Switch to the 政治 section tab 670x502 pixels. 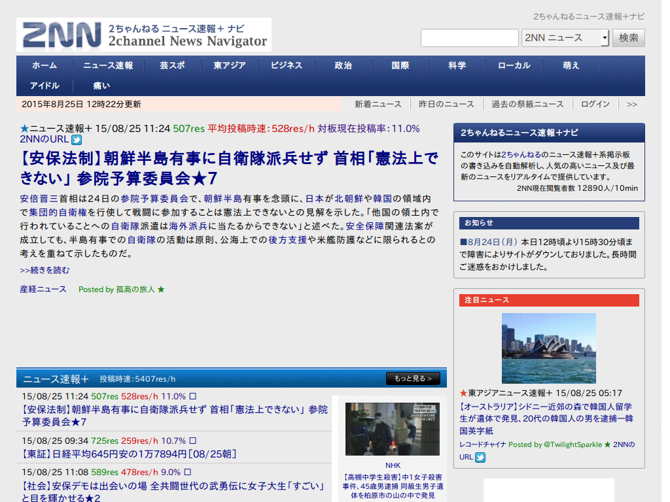tap(343, 65)
